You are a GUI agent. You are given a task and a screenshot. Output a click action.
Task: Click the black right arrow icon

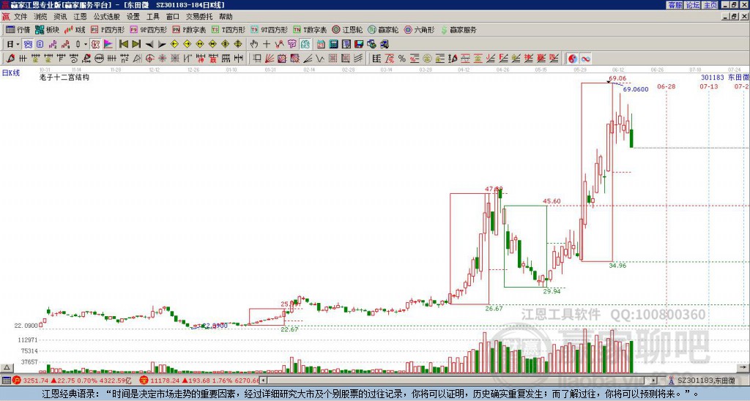tap(162, 45)
